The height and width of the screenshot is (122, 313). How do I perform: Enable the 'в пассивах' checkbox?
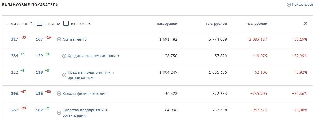tap(66, 23)
